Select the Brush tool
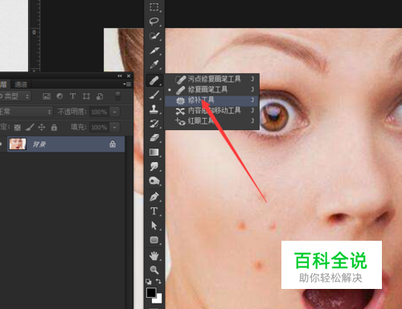402x309 pixels. click(x=154, y=95)
